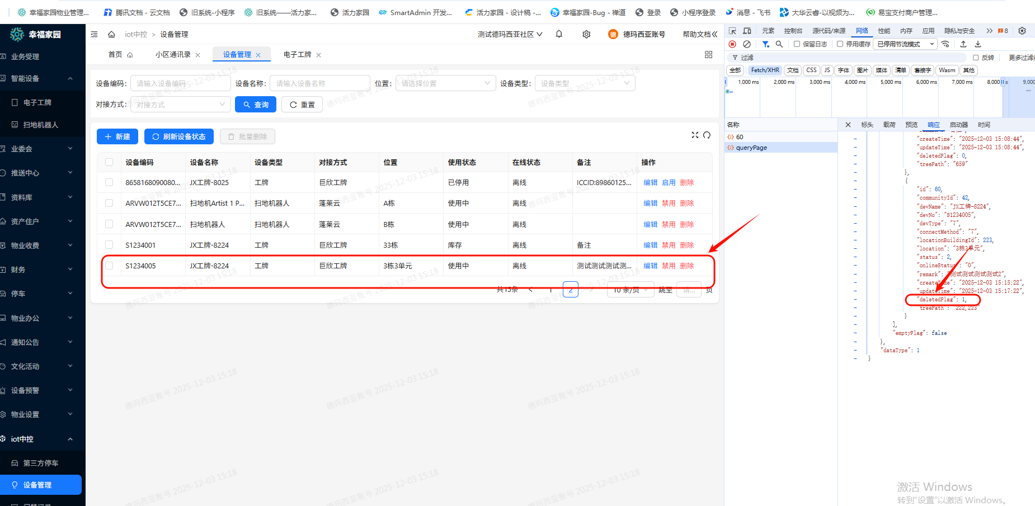
Task: Click 编辑 link for device S1234001
Action: click(x=650, y=245)
